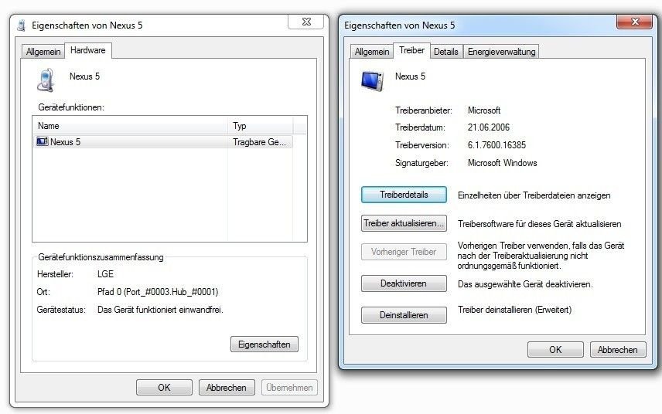The height and width of the screenshot is (414, 662).
Task: Click 'Treiber deinstallieren (Erweitert)' text
Action: 514,310
